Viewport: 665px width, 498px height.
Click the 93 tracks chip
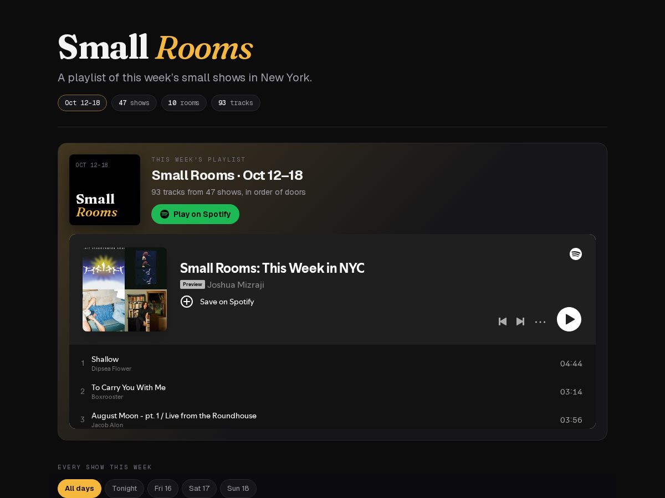[x=236, y=103]
